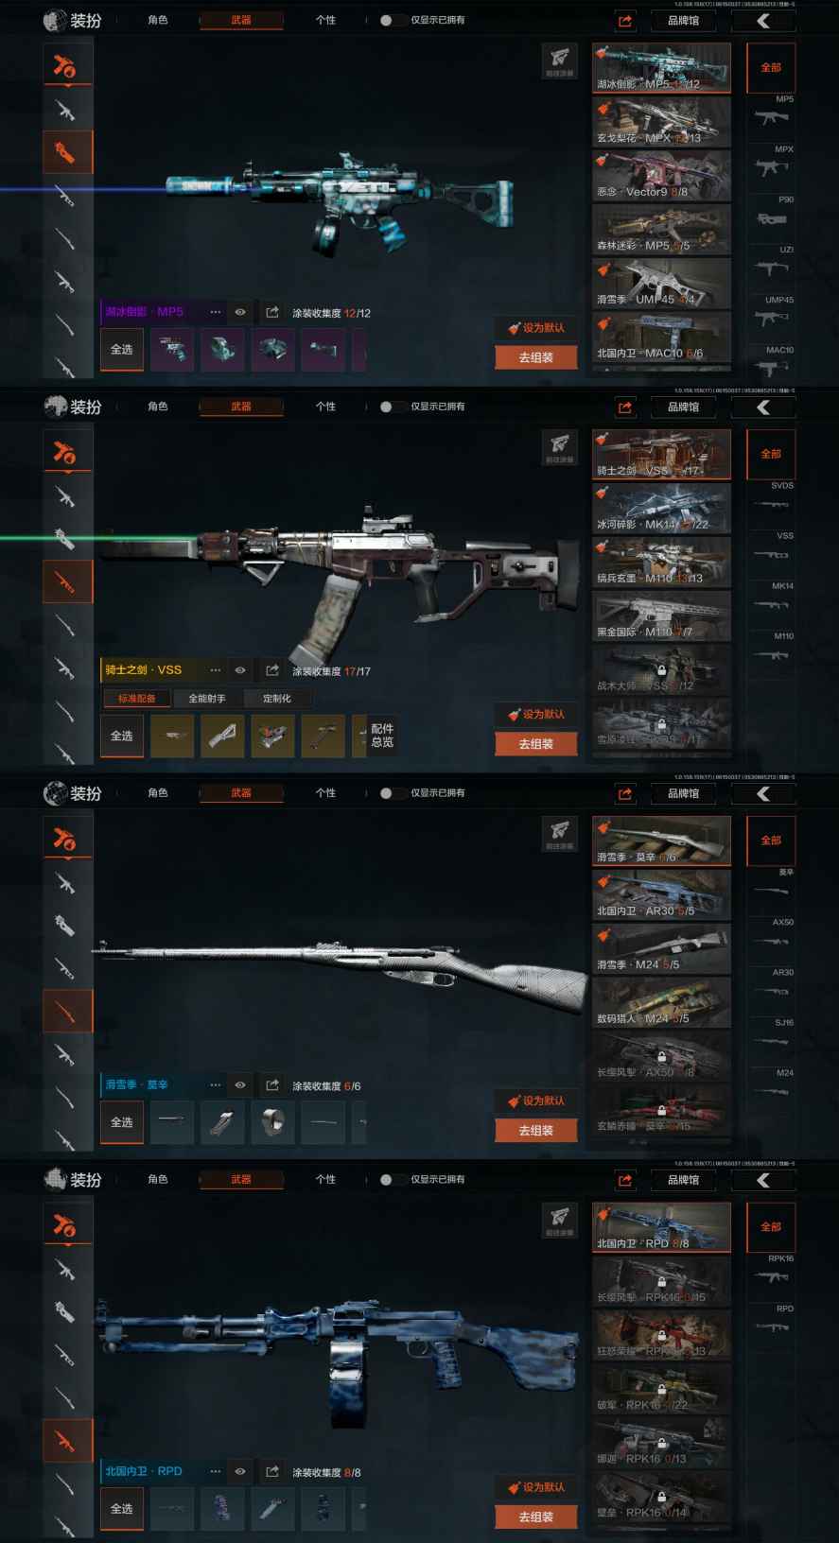The image size is (839, 1543).
Task: Click 去组装 below the 北国内卫 · RPD collection
Action: pos(535,1517)
